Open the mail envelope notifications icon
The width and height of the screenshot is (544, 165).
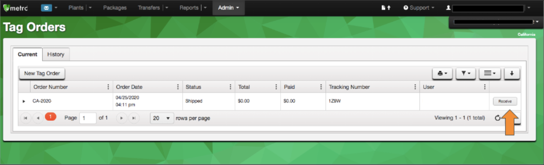46,8
